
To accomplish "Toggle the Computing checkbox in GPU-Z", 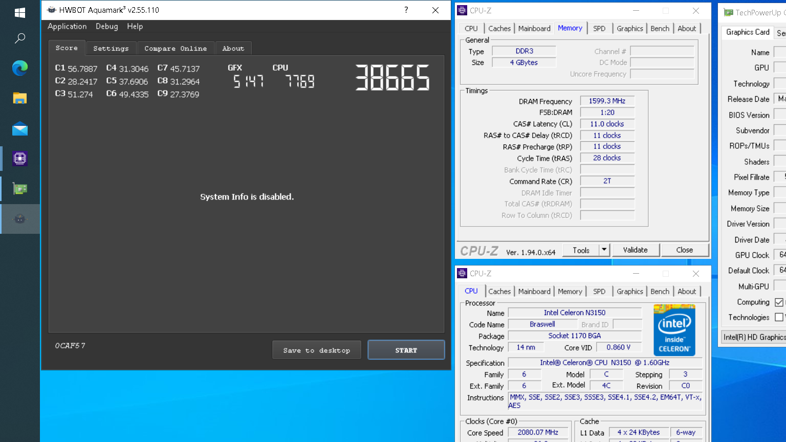I will [x=779, y=302].
